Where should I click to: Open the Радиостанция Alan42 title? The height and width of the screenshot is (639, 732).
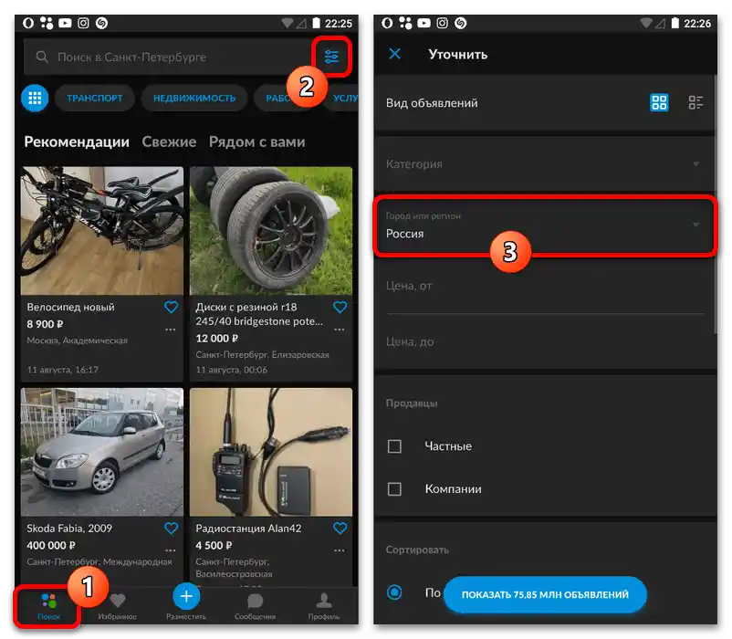[x=248, y=529]
